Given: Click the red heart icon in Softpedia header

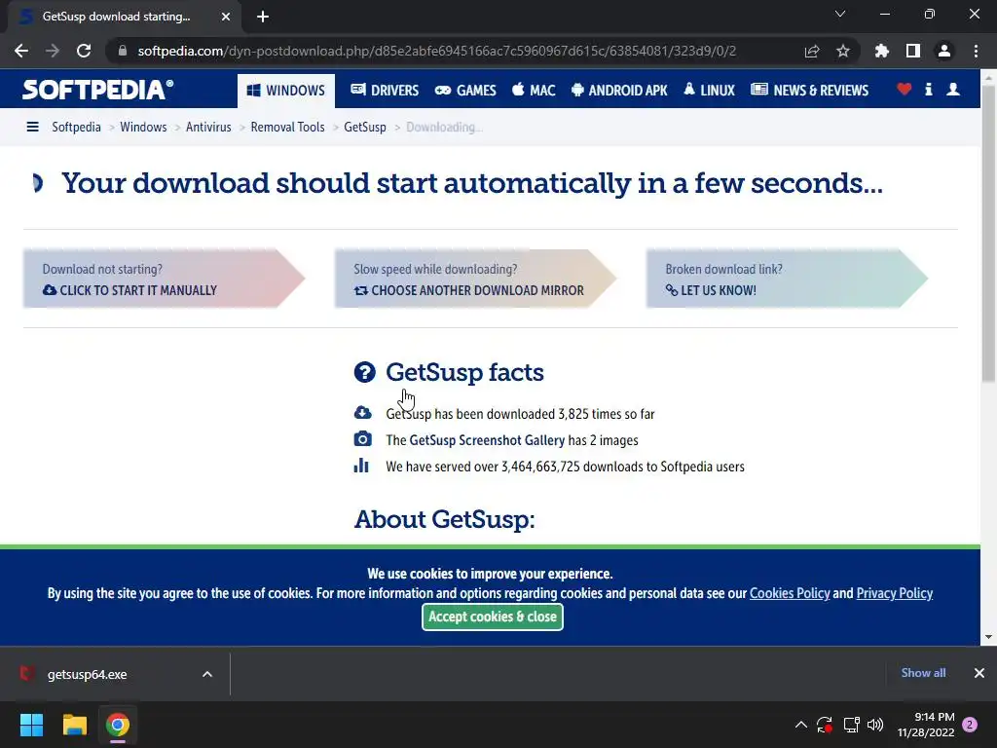Looking at the screenshot, I should tap(905, 90).
